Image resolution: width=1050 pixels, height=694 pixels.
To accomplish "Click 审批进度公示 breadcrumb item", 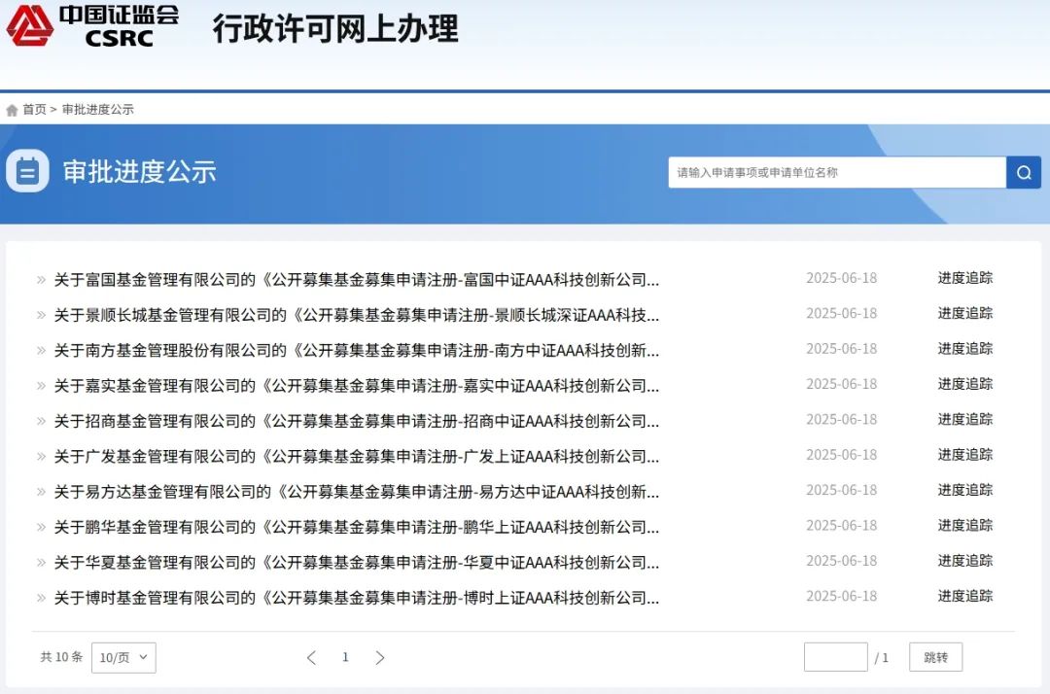I will point(98,110).
